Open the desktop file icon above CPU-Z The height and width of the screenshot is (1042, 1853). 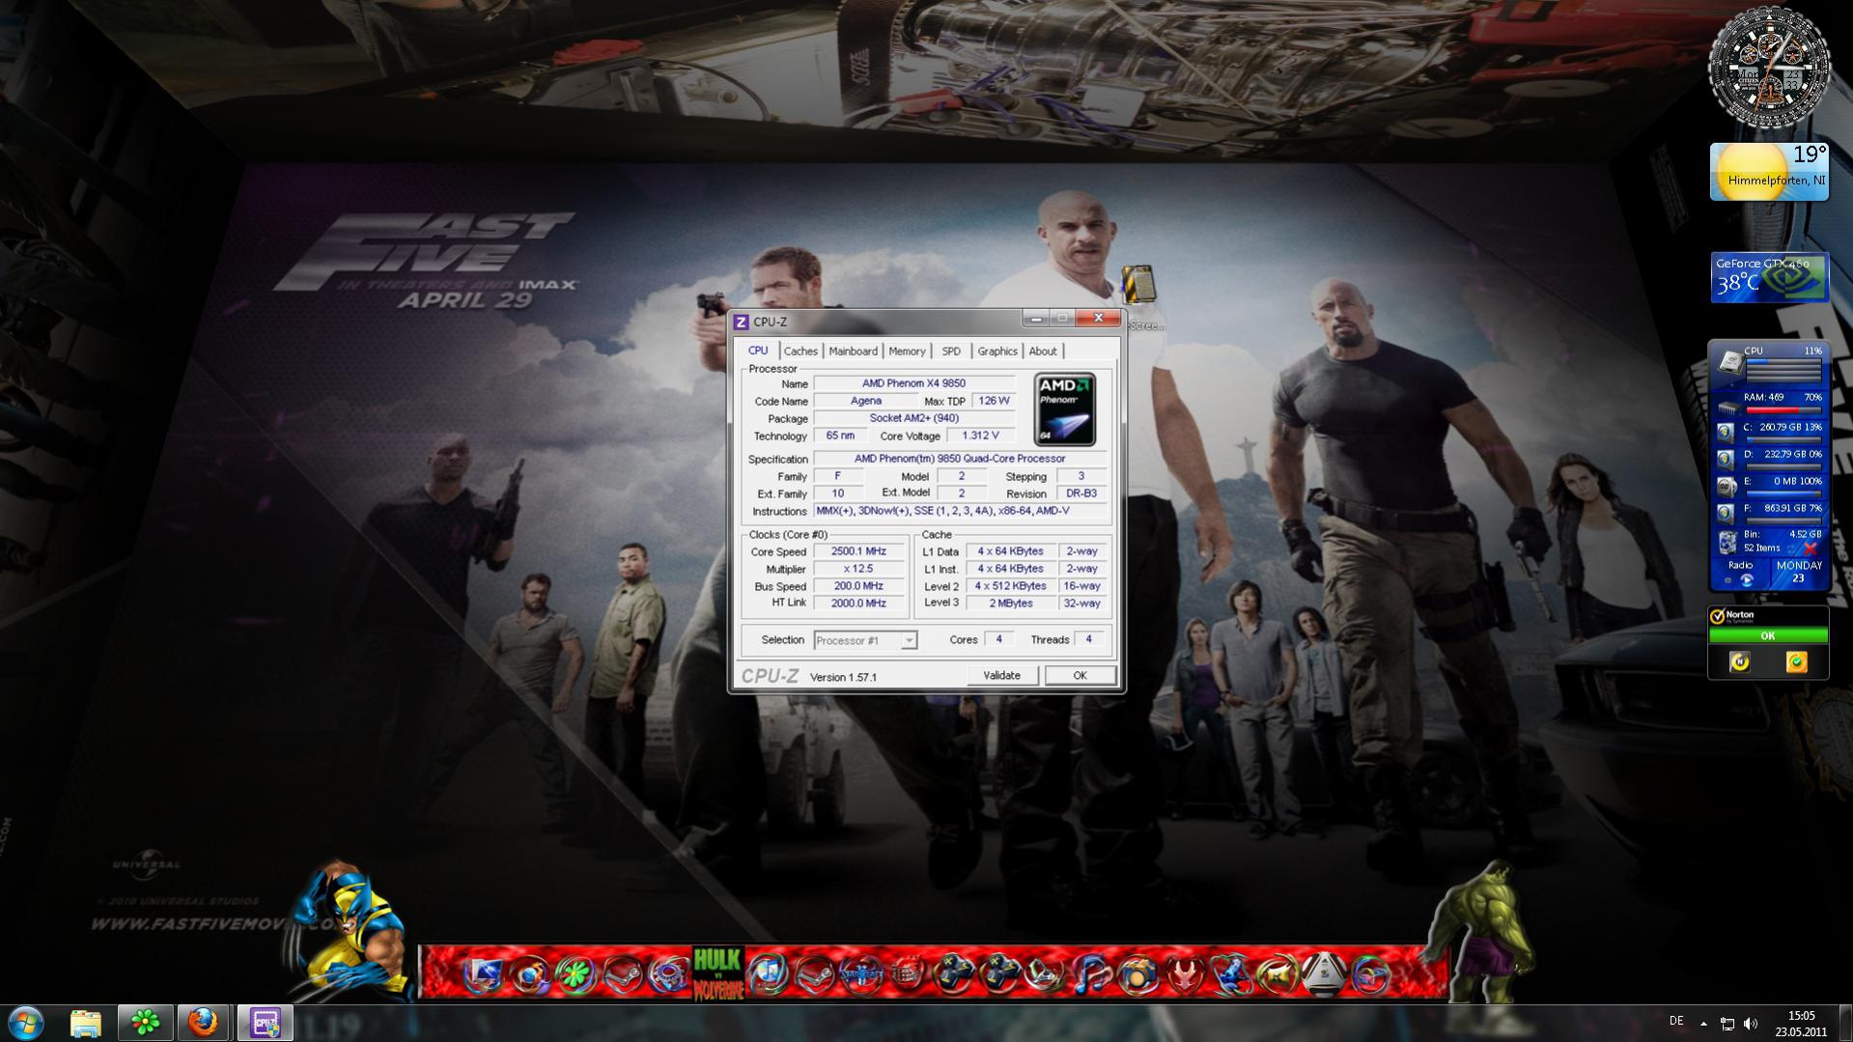pos(1139,286)
